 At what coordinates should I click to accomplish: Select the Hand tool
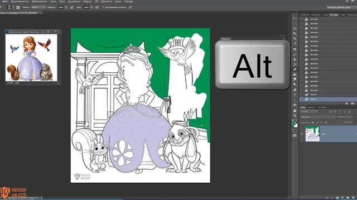click(295, 111)
